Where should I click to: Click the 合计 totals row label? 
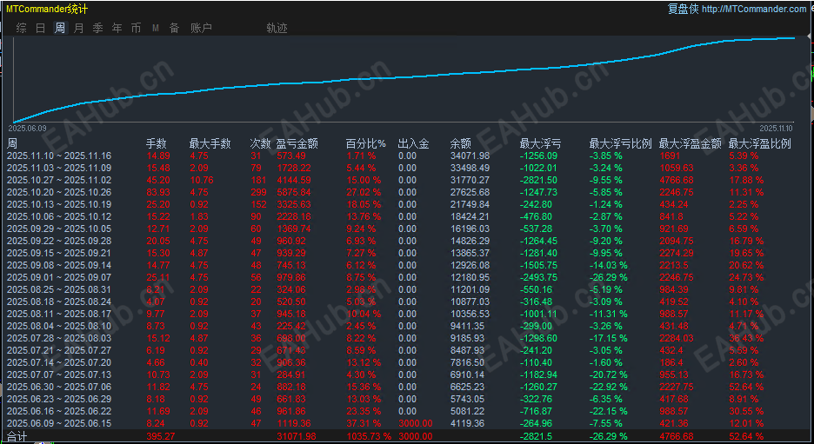17,436
